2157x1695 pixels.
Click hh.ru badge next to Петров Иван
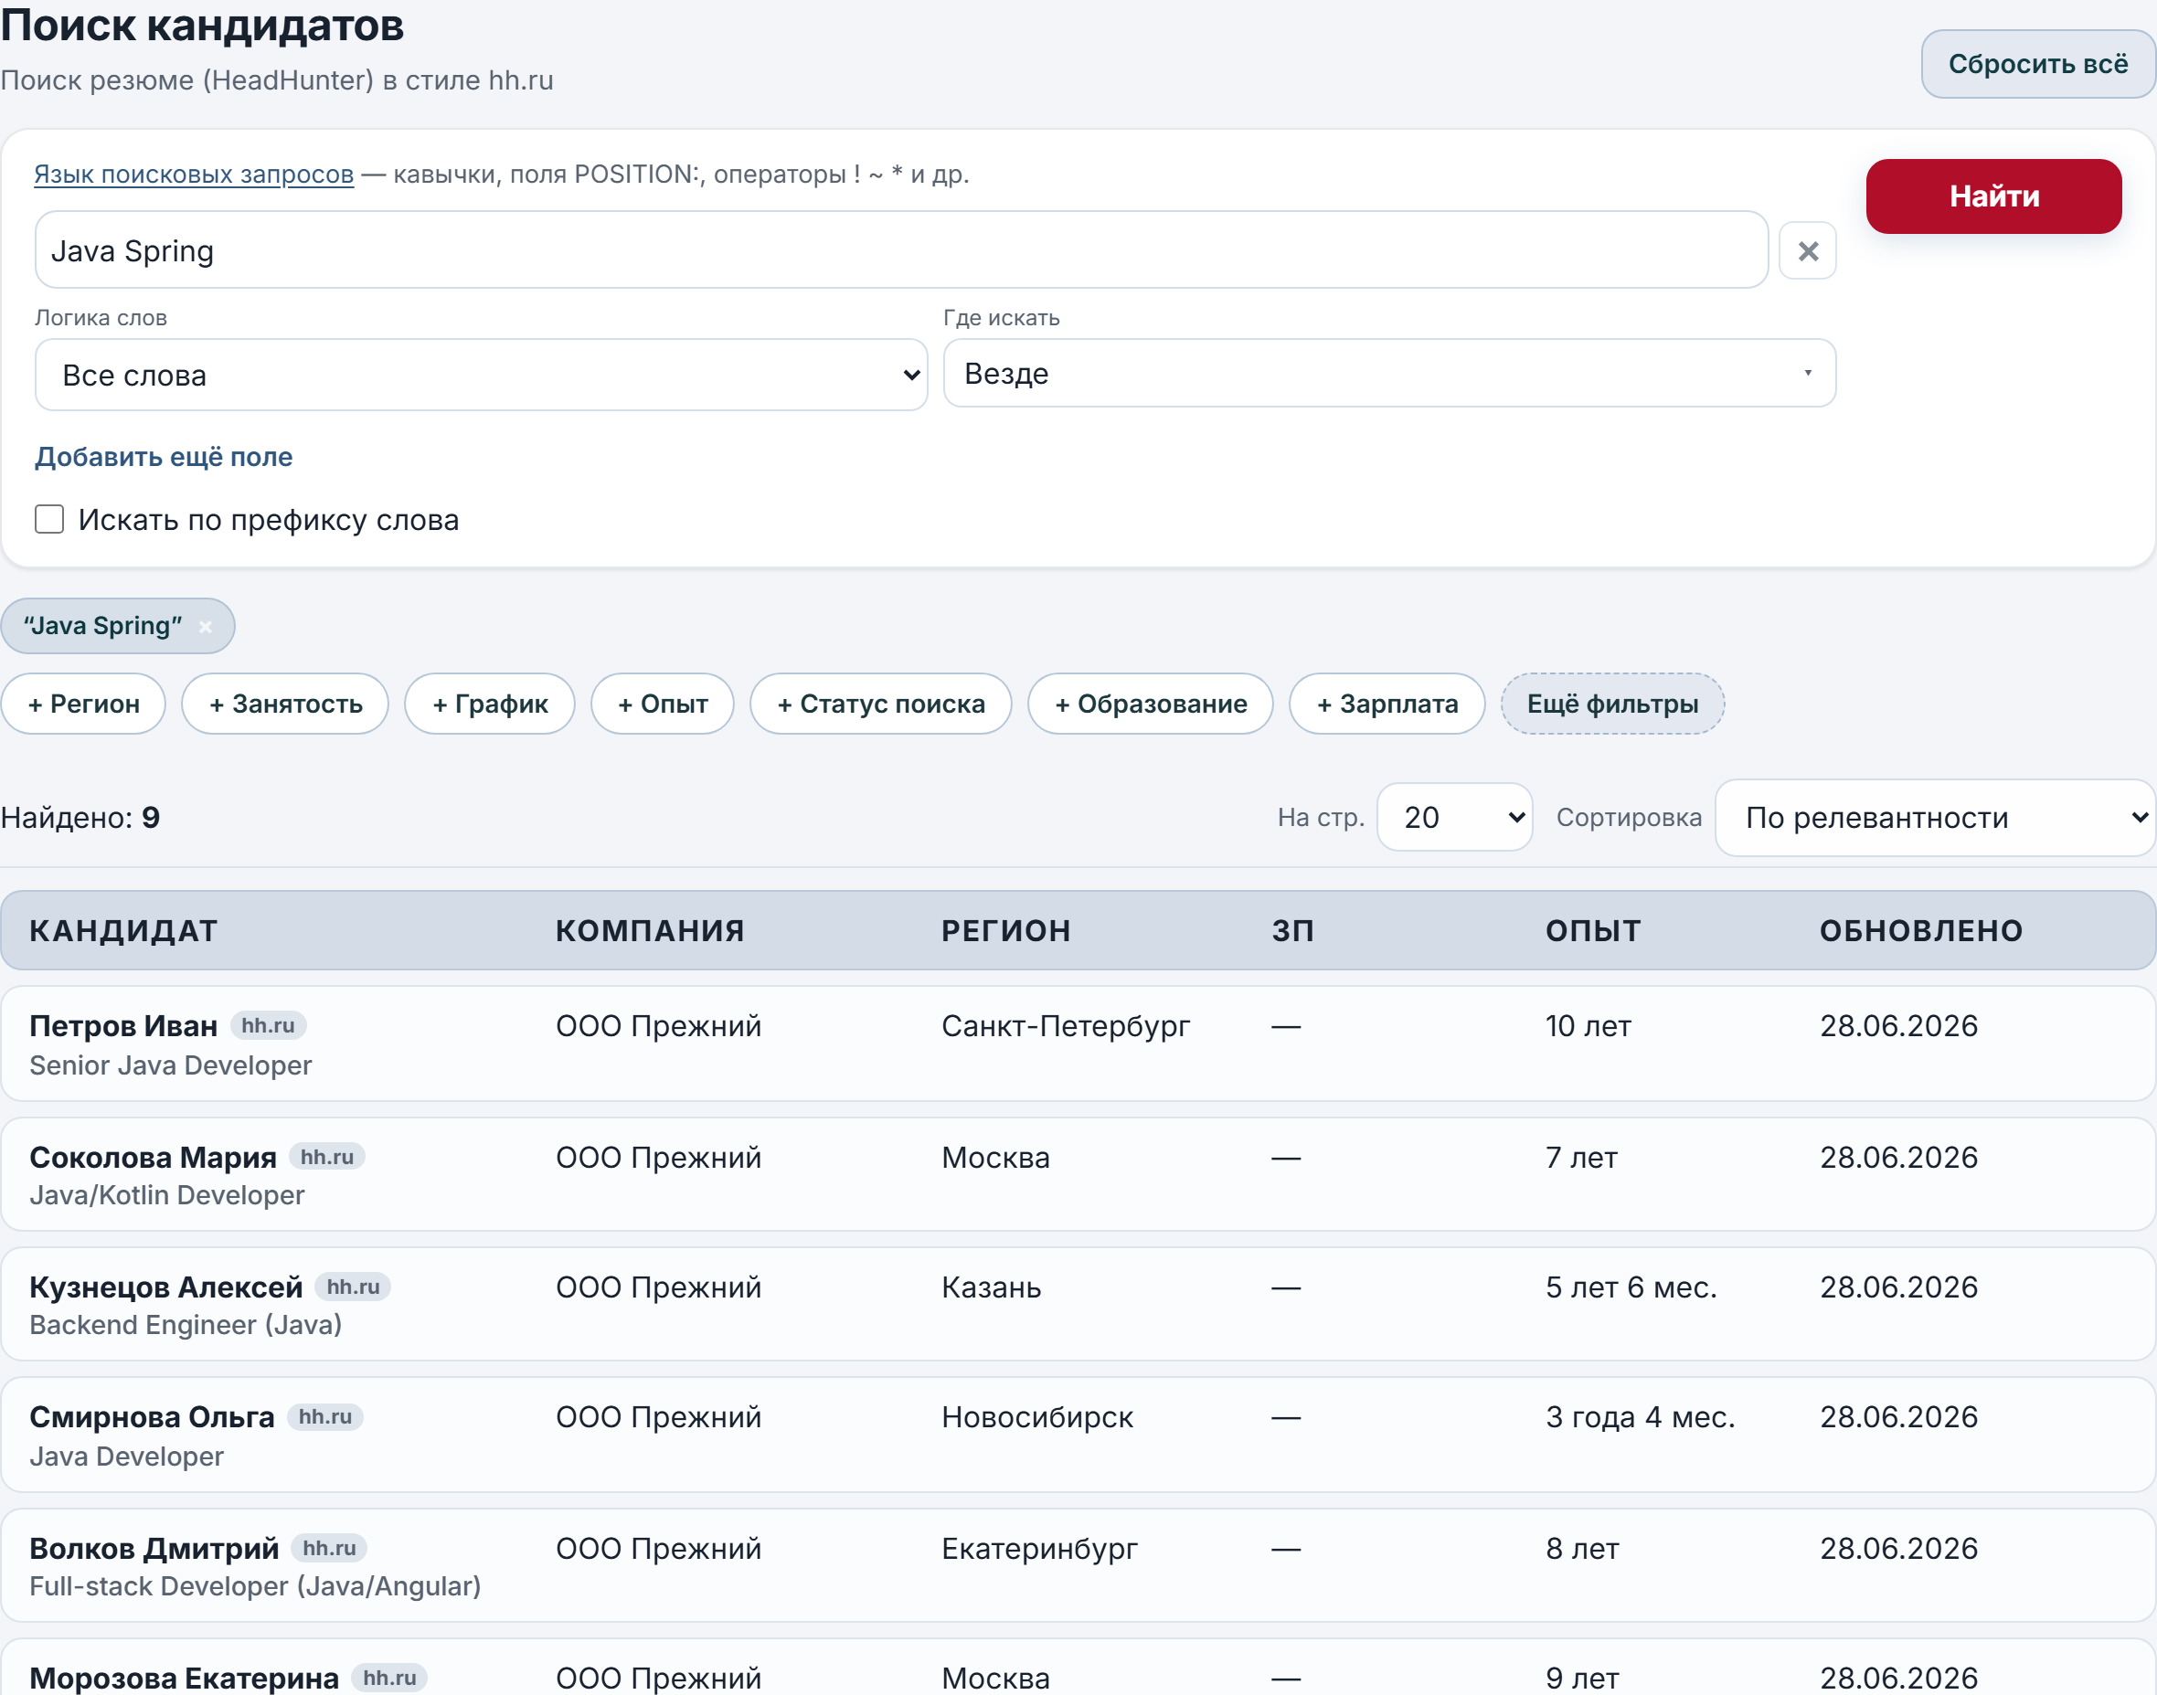268,1025
